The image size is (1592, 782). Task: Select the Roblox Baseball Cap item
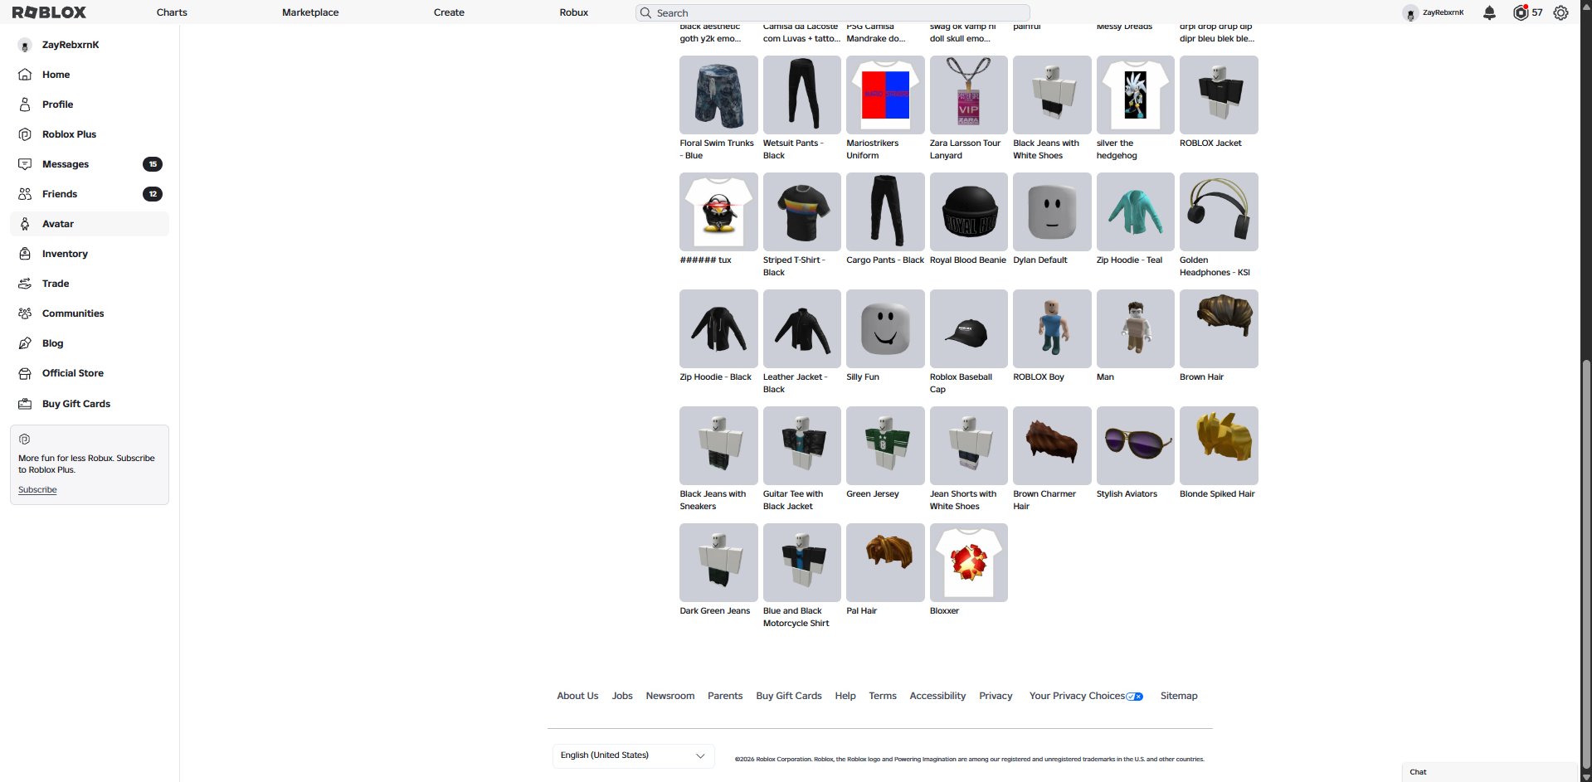pos(969,328)
